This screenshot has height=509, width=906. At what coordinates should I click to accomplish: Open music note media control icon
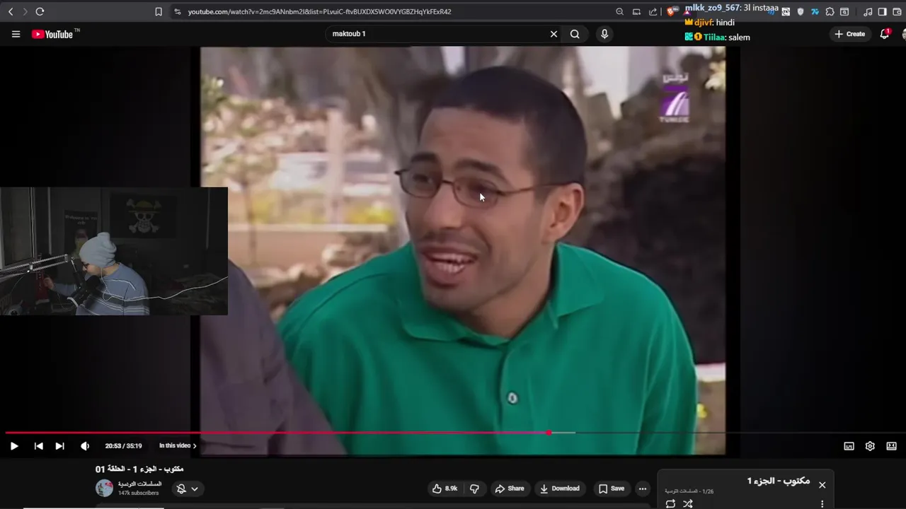tap(868, 11)
